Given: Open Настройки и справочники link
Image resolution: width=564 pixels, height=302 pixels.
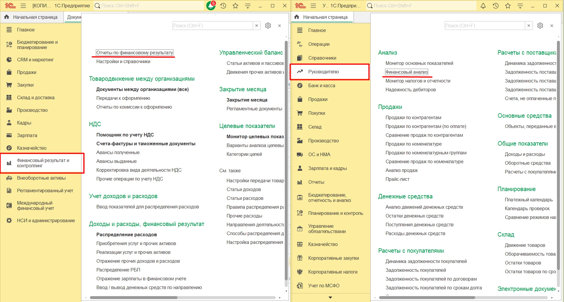Looking at the screenshot, I should coord(123,61).
